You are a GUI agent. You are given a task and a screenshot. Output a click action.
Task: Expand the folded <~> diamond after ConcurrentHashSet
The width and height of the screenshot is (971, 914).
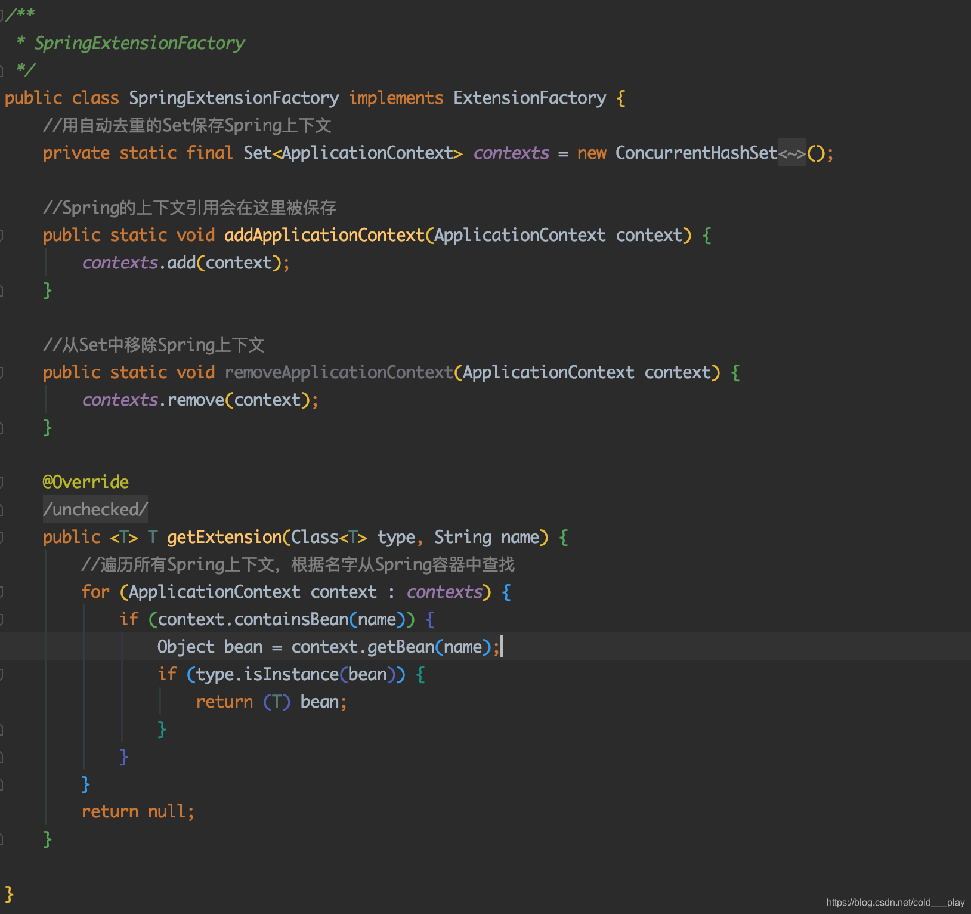pyautogui.click(x=791, y=153)
